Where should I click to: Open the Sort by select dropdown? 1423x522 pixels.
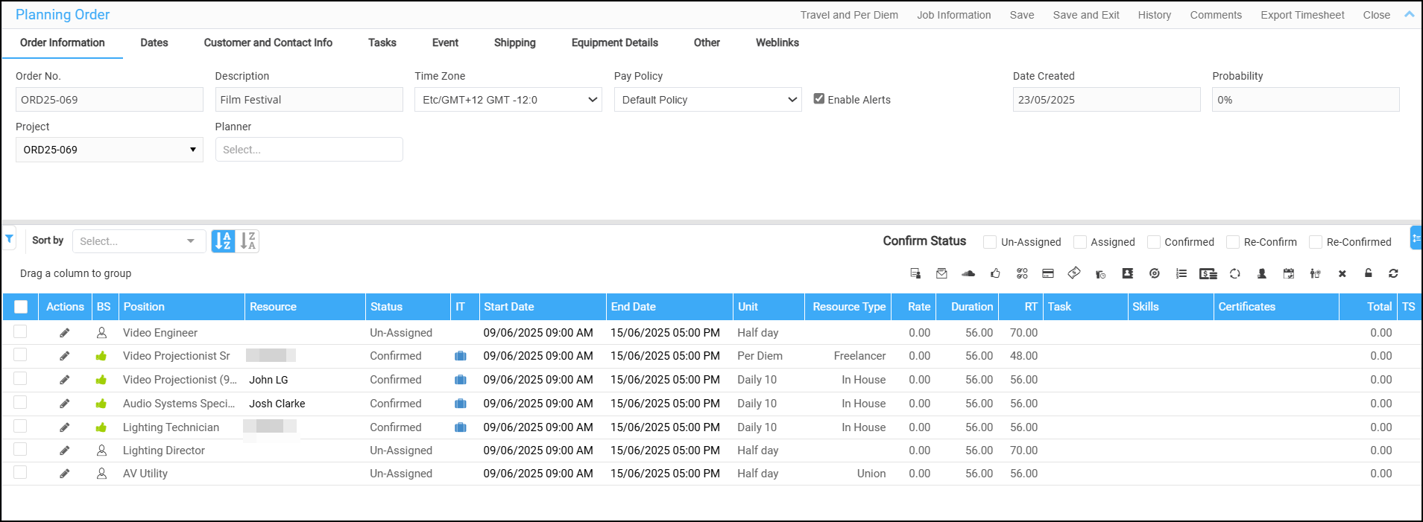pos(138,241)
